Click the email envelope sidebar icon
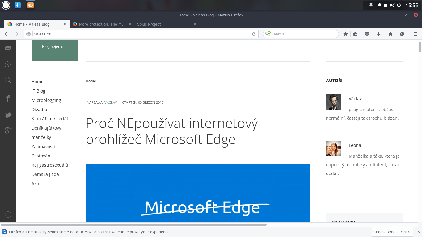This screenshot has height=237, width=422. [8, 48]
